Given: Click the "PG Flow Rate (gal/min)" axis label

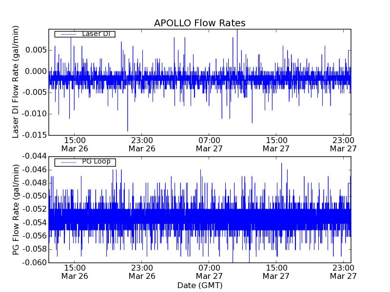Looking at the screenshot, I should pos(16,209).
